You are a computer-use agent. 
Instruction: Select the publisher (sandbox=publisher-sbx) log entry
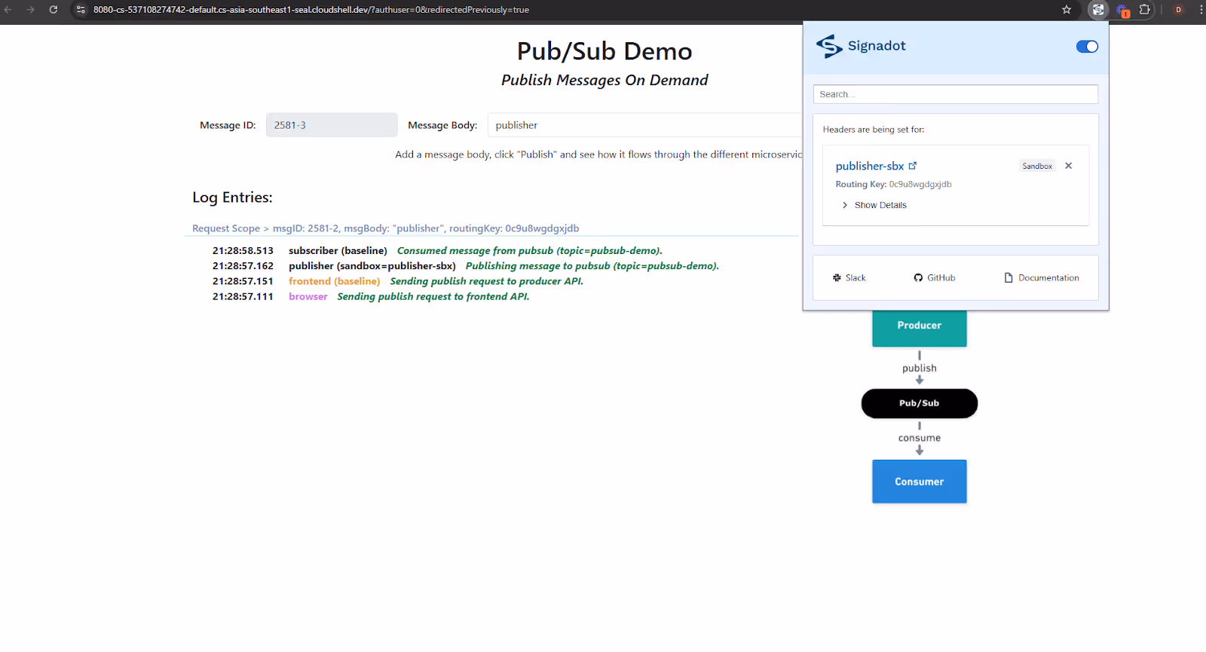pyautogui.click(x=466, y=266)
